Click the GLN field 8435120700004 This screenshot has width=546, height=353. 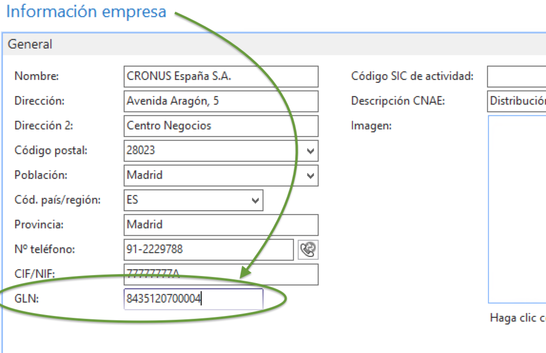pos(193,299)
